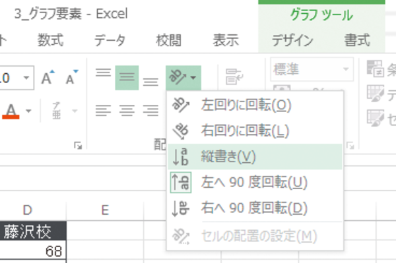The width and height of the screenshot is (396, 263).
Task: Center text horizontally icon
Action: pyautogui.click(x=127, y=111)
